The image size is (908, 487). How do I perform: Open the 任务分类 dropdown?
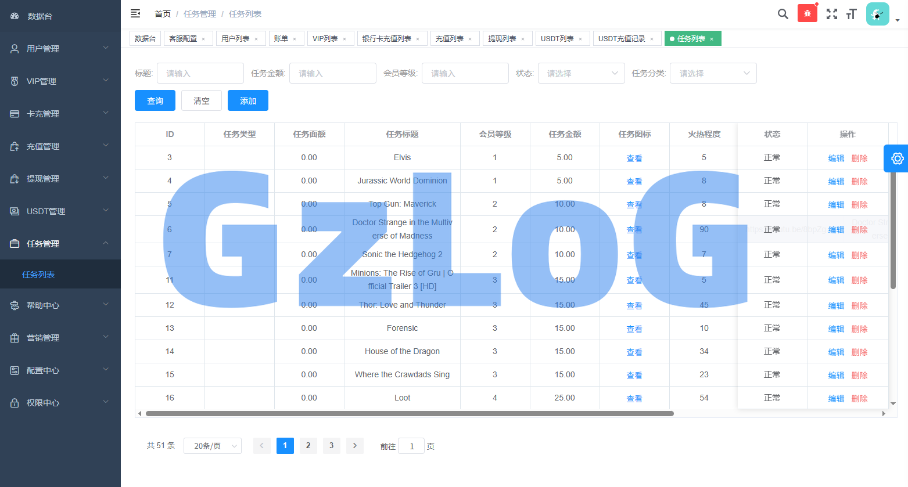(x=713, y=73)
